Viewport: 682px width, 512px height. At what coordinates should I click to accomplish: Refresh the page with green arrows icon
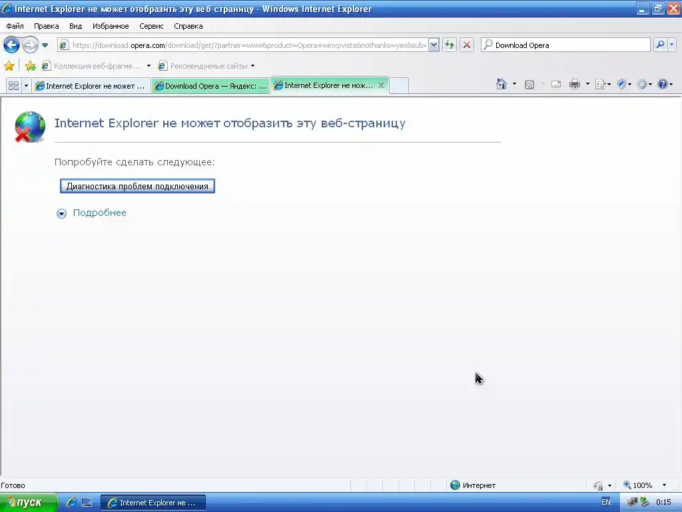(450, 45)
